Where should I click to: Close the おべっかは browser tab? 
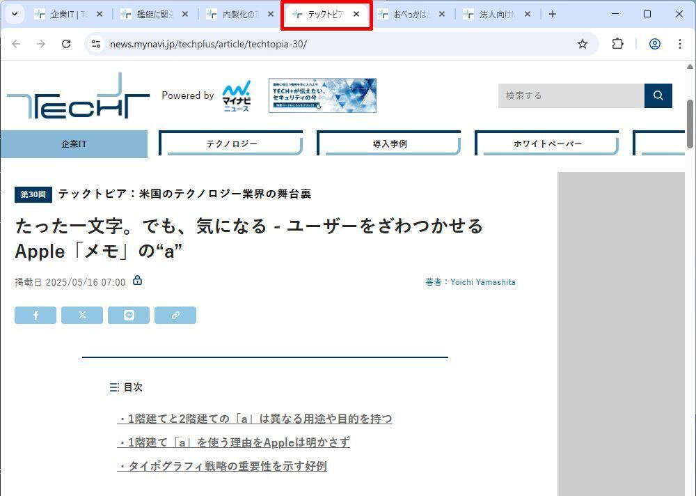pyautogui.click(x=442, y=14)
